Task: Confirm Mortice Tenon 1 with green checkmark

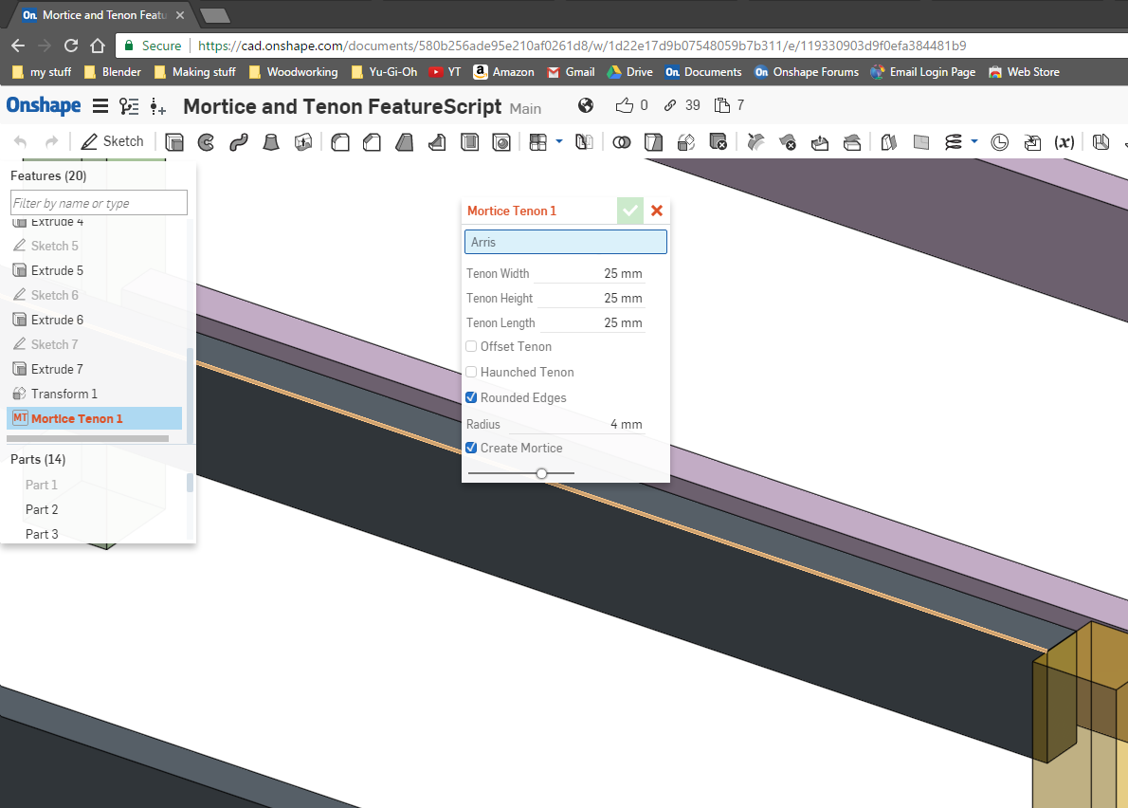Action: tap(629, 211)
